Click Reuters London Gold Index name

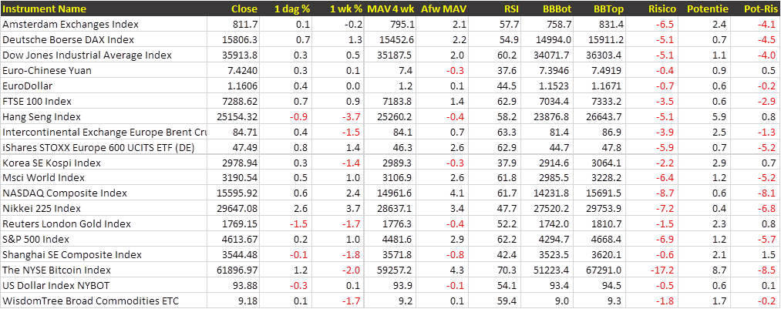coord(68,224)
